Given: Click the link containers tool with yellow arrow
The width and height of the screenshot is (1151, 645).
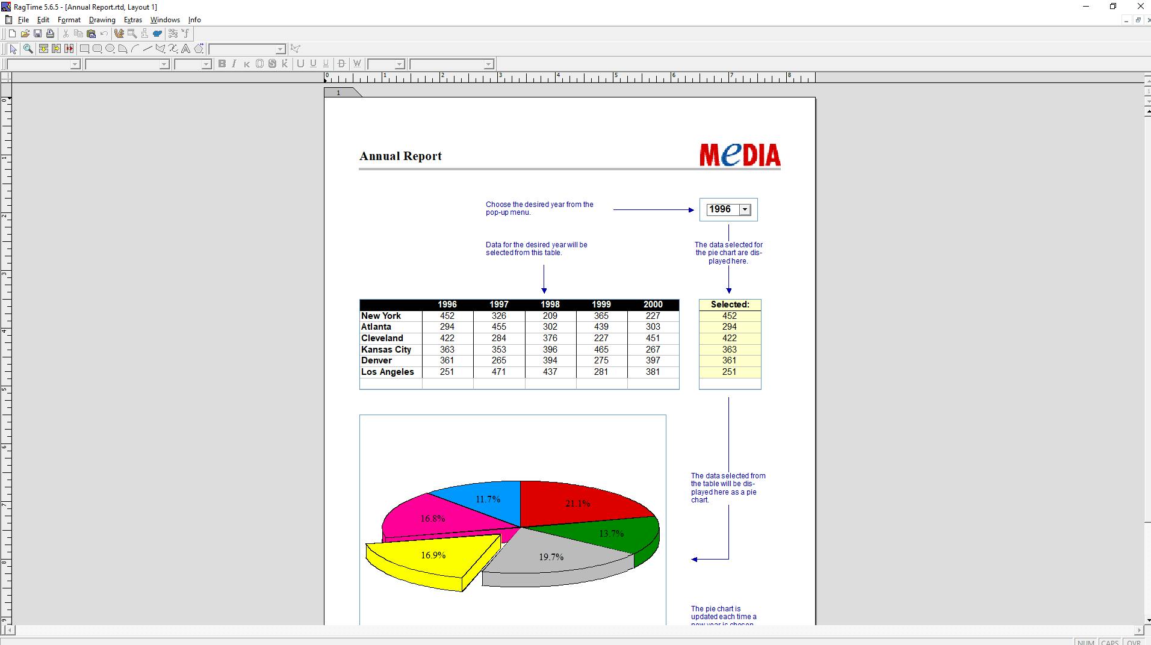Looking at the screenshot, I should tap(56, 49).
